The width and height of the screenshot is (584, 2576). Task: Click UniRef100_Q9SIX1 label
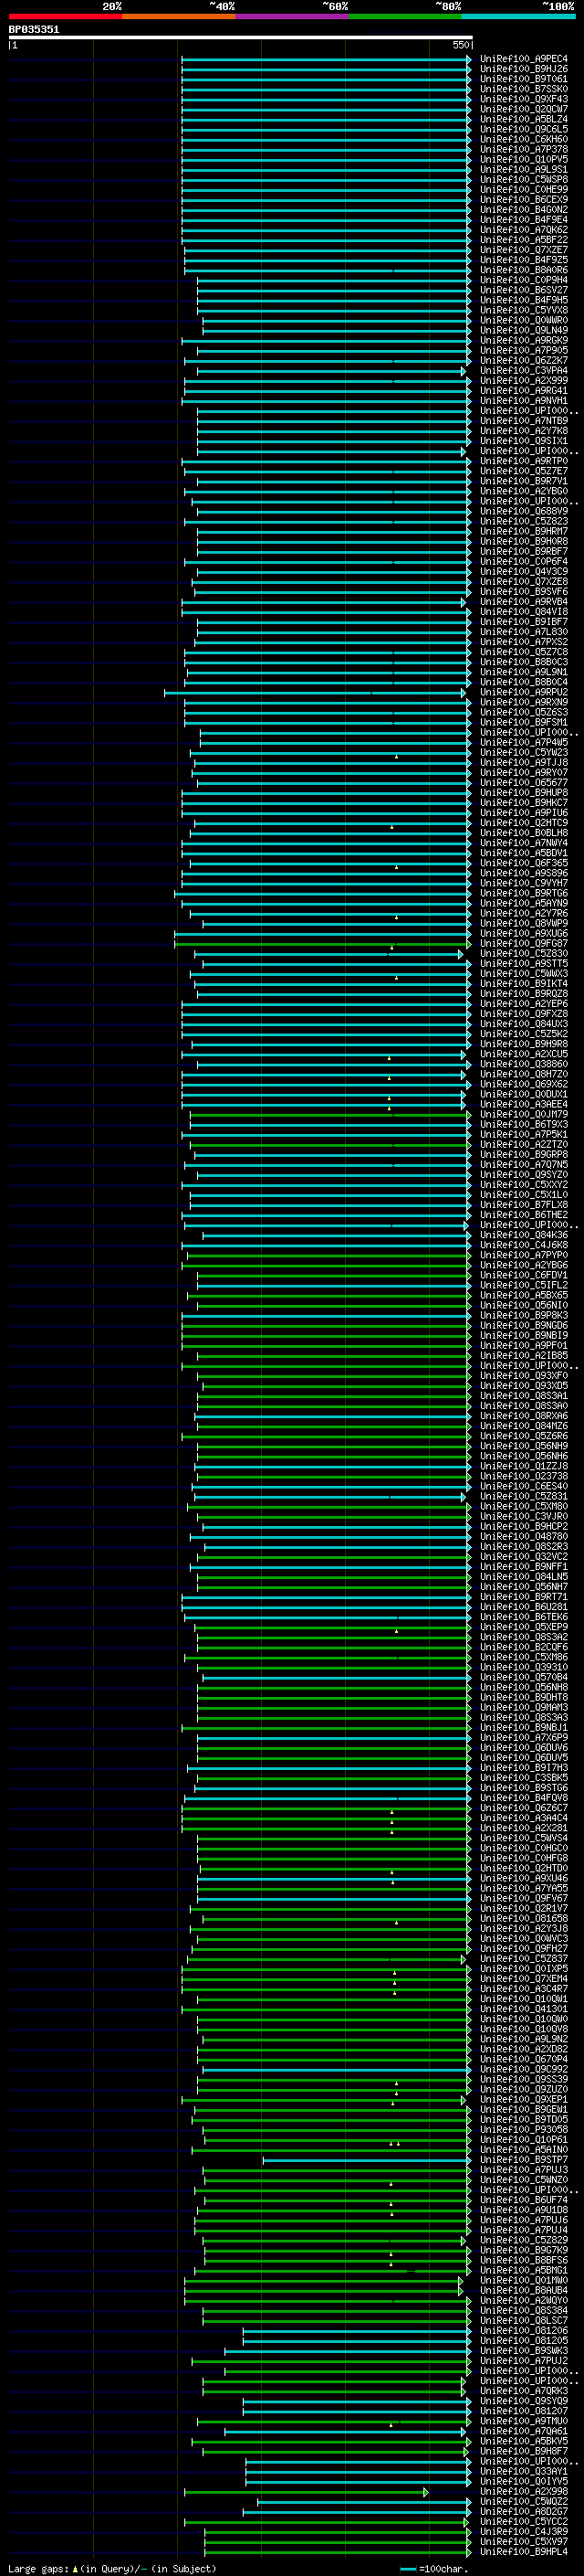523,441
